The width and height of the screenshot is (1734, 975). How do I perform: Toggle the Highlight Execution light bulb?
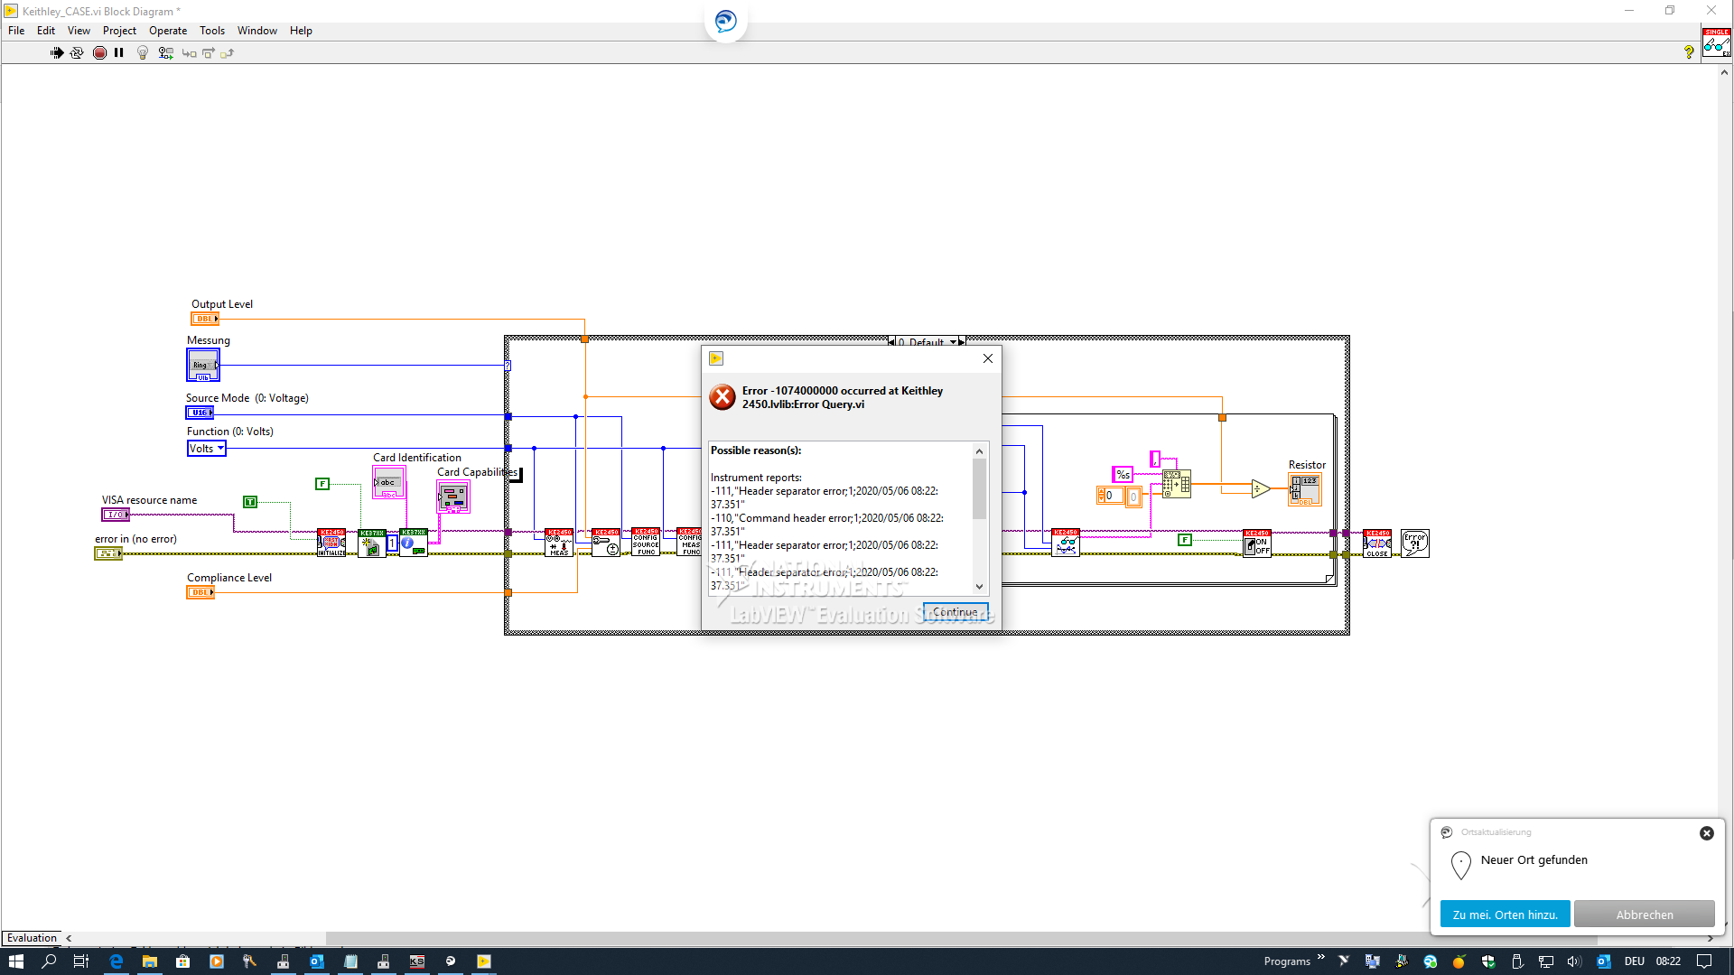(x=143, y=53)
